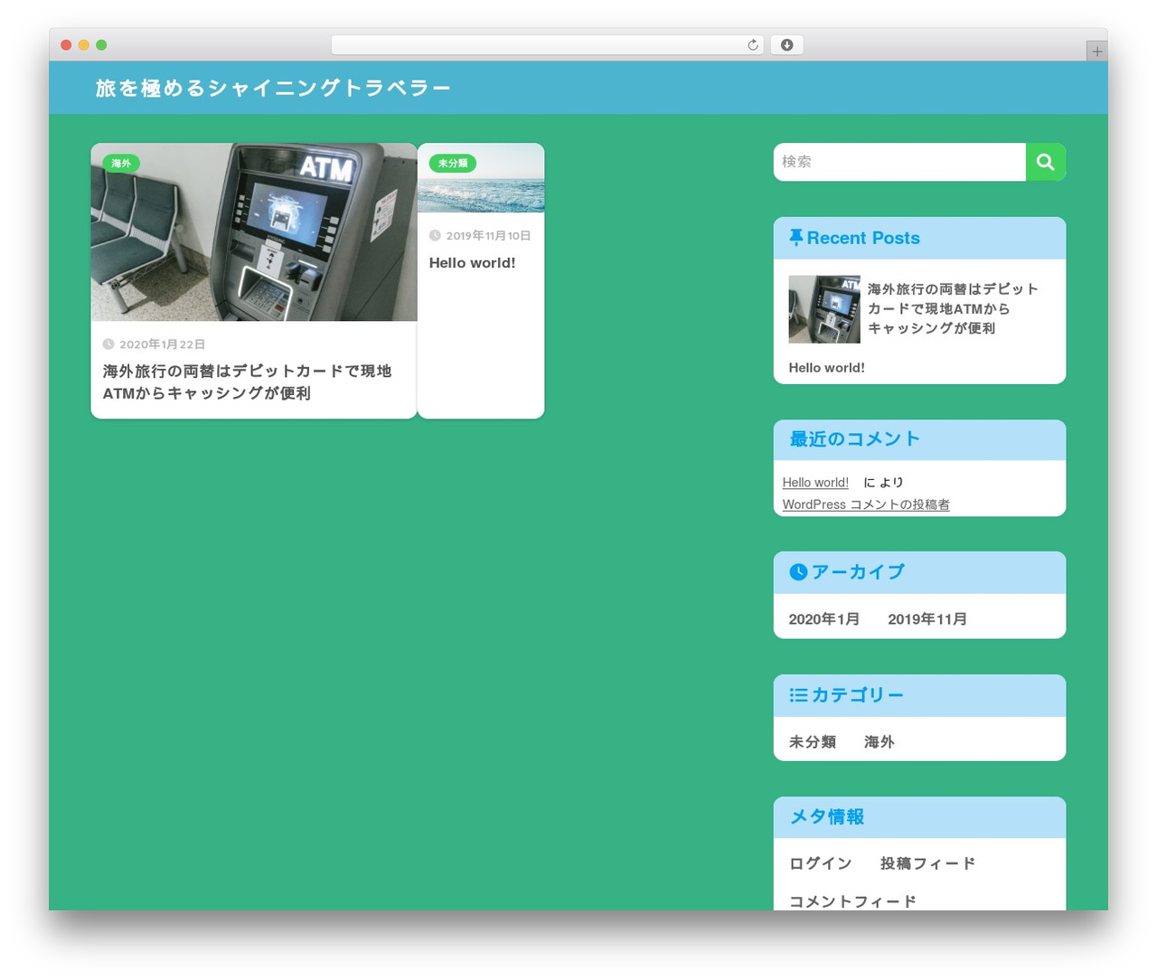
Task: Click the browser address bar
Action: [x=548, y=45]
